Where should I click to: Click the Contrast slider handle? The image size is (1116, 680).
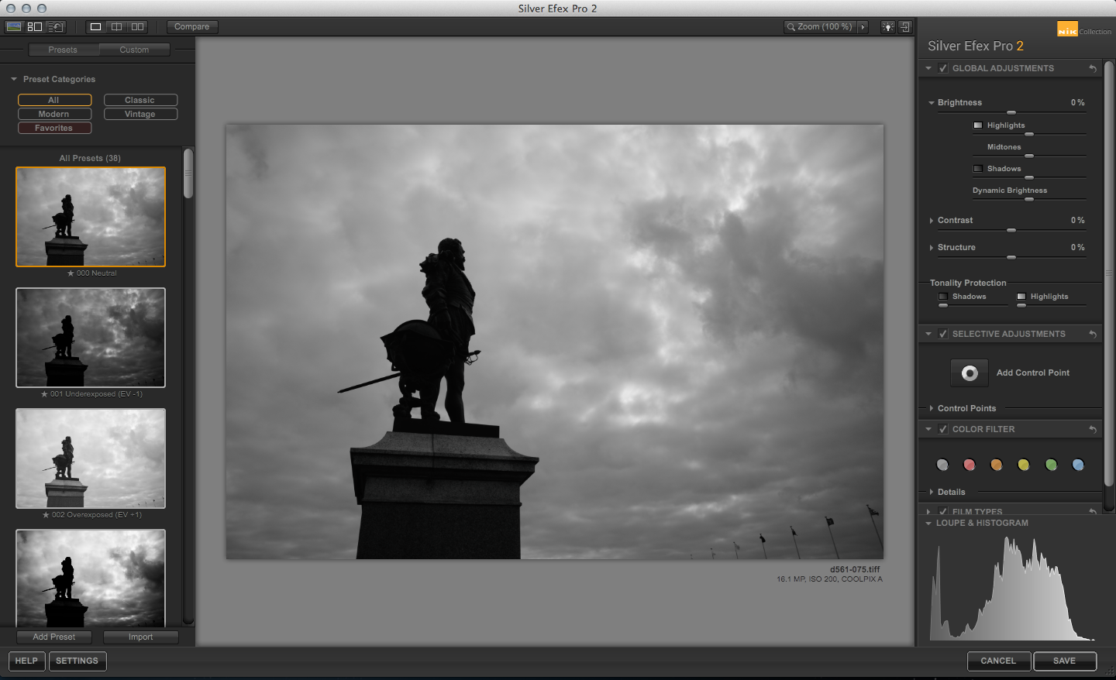click(x=1011, y=230)
